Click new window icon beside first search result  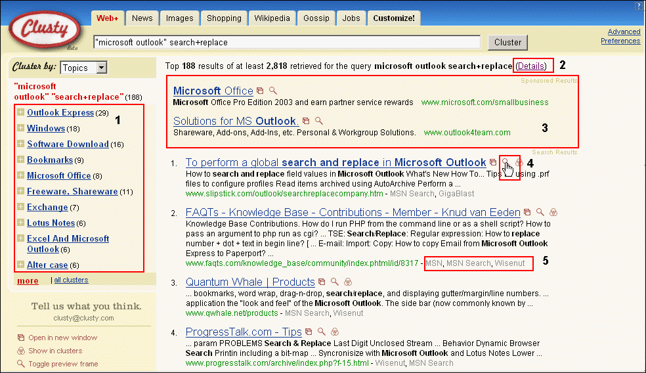click(493, 162)
